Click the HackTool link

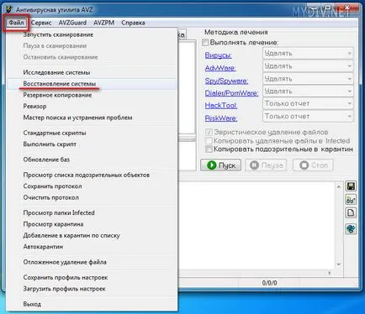[221, 106]
